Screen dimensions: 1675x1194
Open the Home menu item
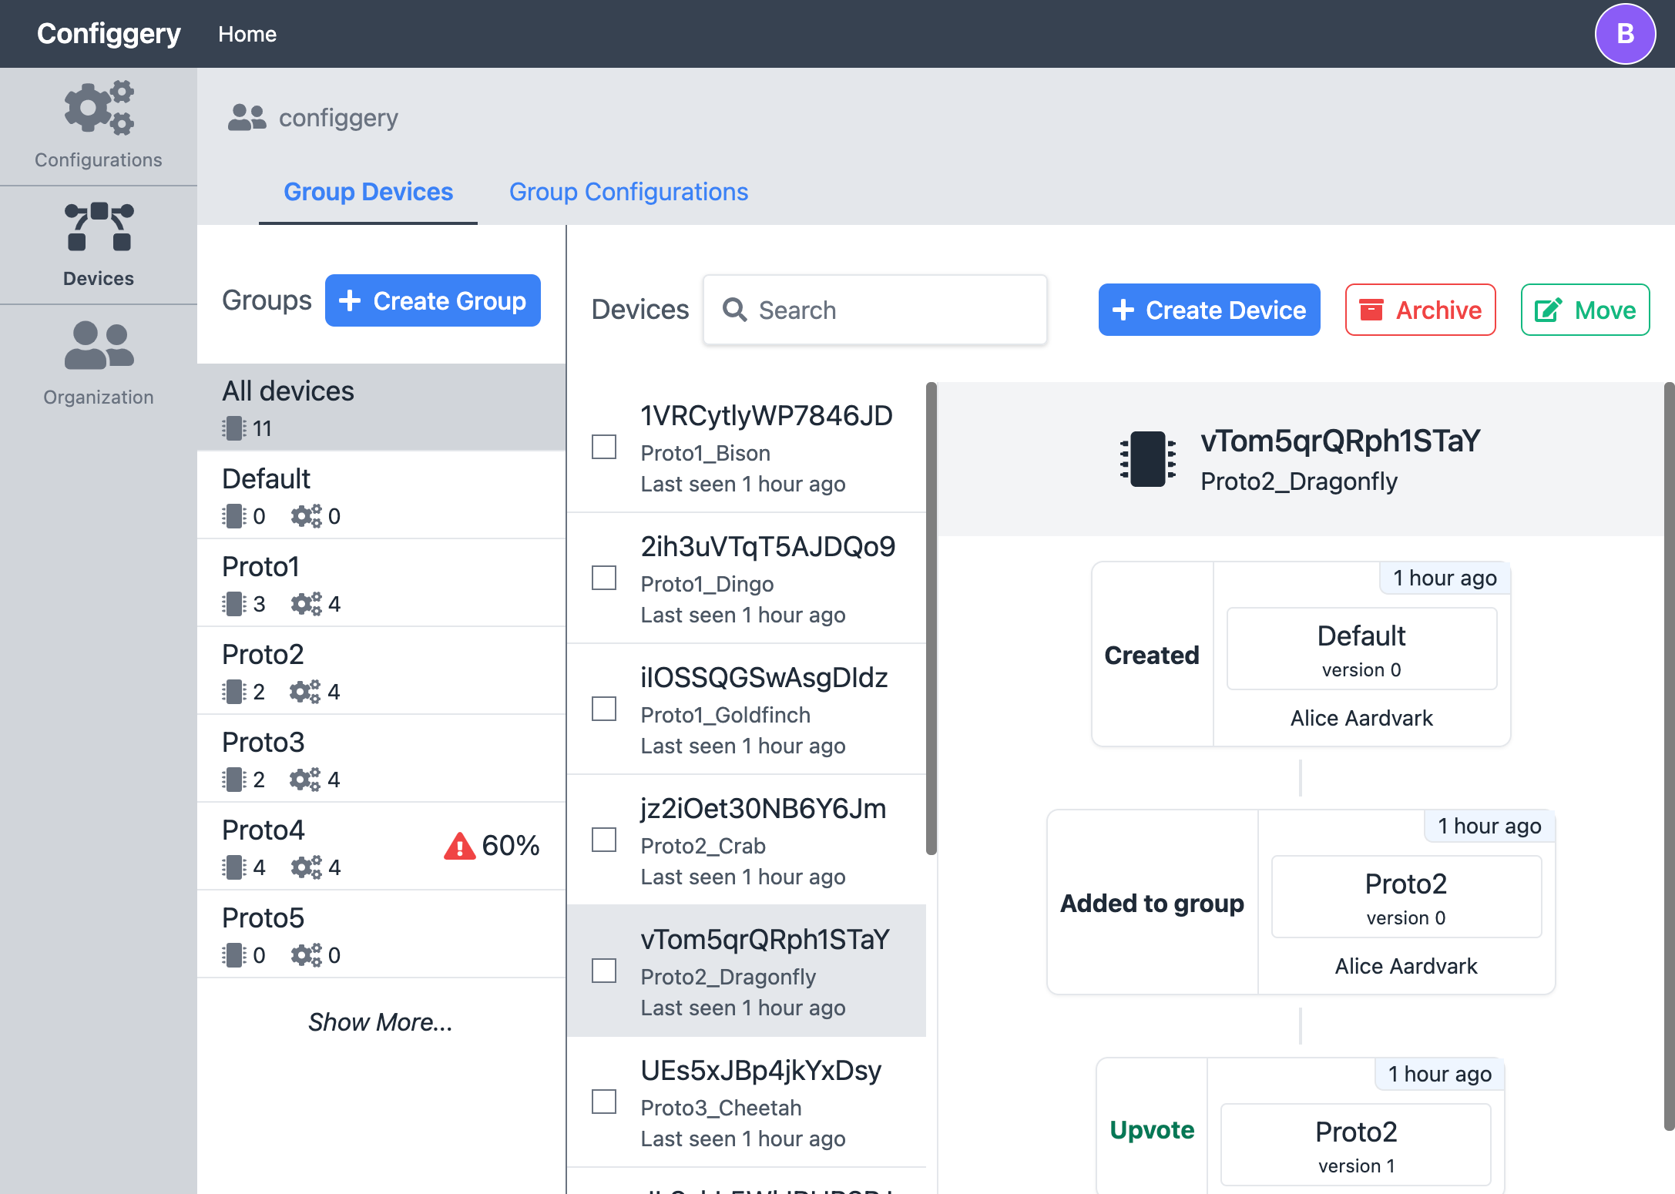coord(247,34)
